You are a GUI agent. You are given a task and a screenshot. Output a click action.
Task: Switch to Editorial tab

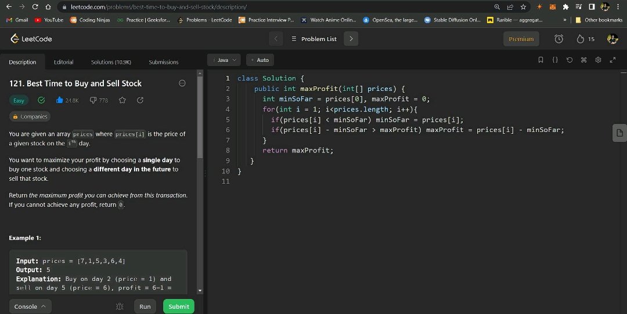64,62
